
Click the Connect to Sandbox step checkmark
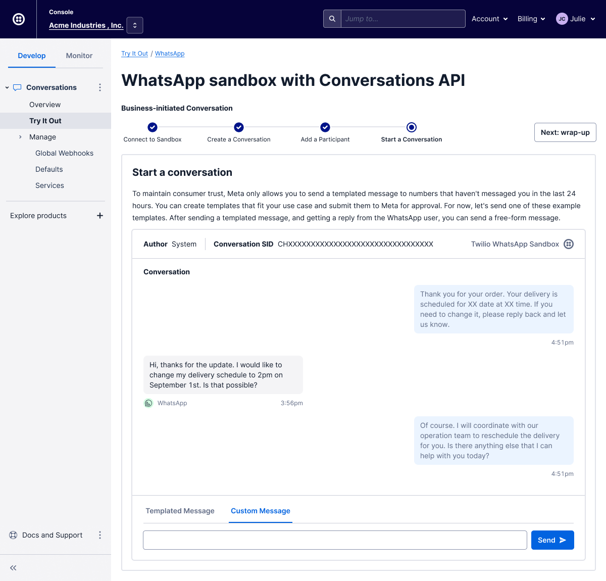[x=153, y=127]
